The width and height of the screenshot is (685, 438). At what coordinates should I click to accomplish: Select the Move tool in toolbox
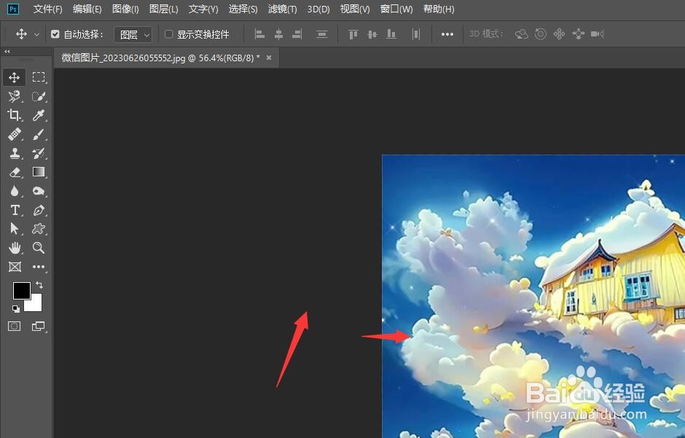click(14, 77)
